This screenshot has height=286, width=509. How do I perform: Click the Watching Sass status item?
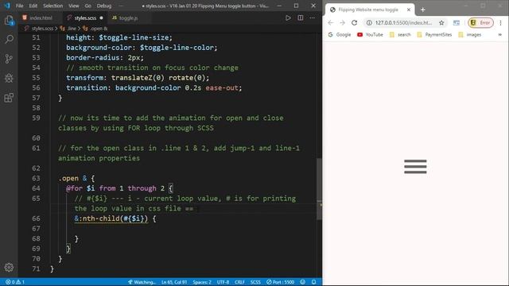[x=142, y=282]
